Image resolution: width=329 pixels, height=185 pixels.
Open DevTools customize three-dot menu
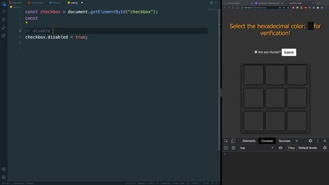[318, 141]
